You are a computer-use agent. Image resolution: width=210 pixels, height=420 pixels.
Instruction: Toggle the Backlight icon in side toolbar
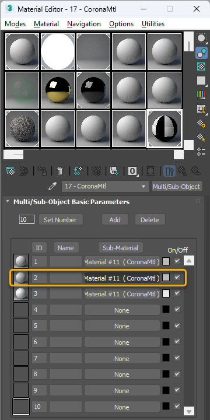point(201,52)
